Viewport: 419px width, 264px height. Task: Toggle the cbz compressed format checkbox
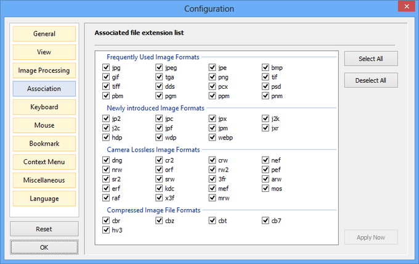[x=159, y=221]
